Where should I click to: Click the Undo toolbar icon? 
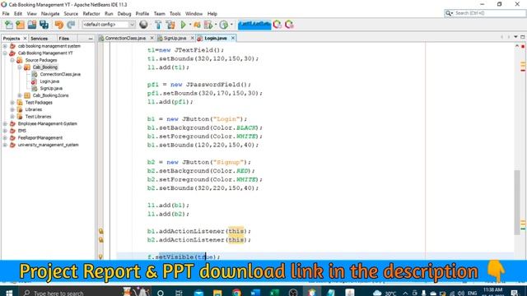[x=58, y=25]
